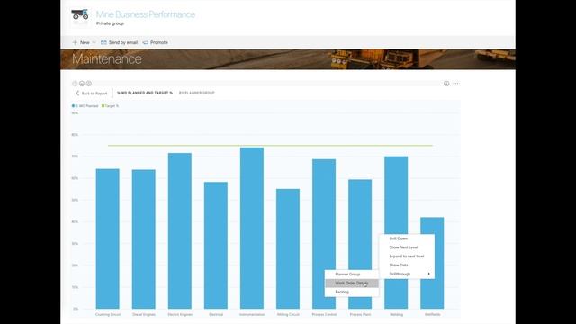
Task: Open the New dropdown chevron
Action: [x=94, y=42]
